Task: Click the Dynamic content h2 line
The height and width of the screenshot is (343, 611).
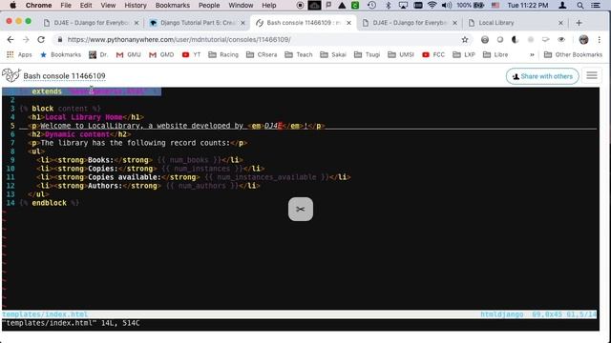Action: (79, 134)
